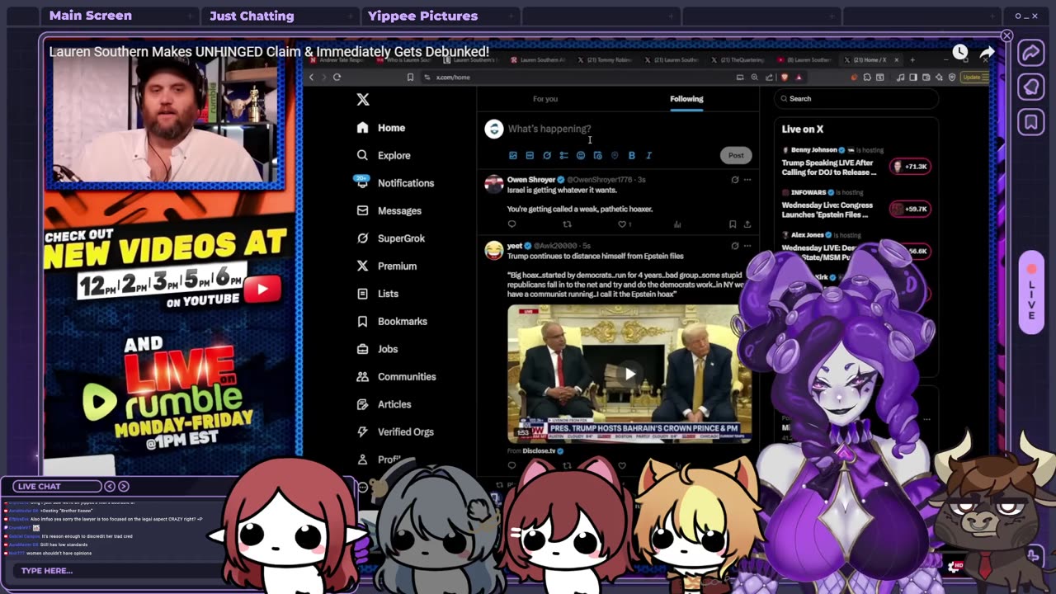Click YouTube Share arrow icon

click(x=988, y=53)
